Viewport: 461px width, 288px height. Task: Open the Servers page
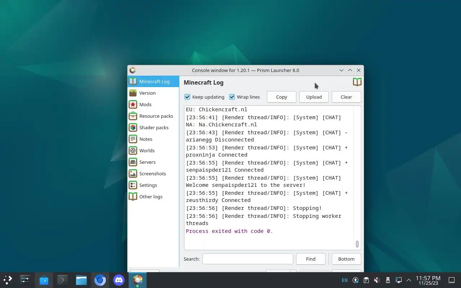[x=153, y=162]
